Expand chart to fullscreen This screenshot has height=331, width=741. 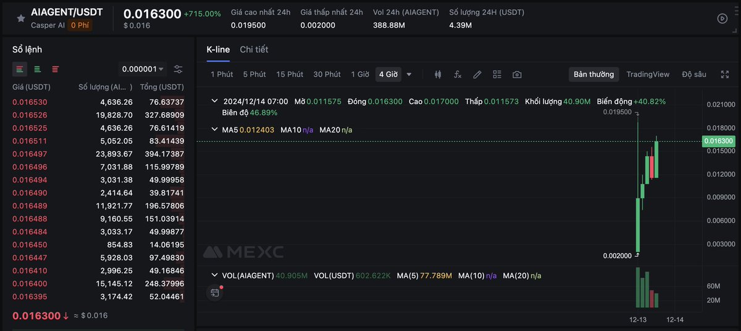tap(725, 75)
